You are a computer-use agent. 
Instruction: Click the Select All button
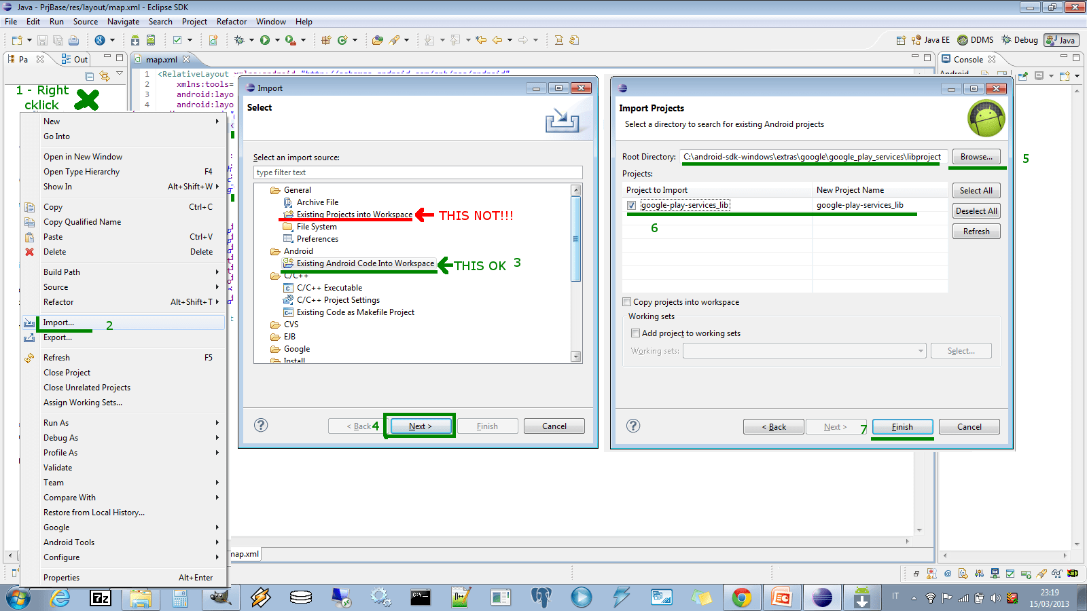pos(976,191)
